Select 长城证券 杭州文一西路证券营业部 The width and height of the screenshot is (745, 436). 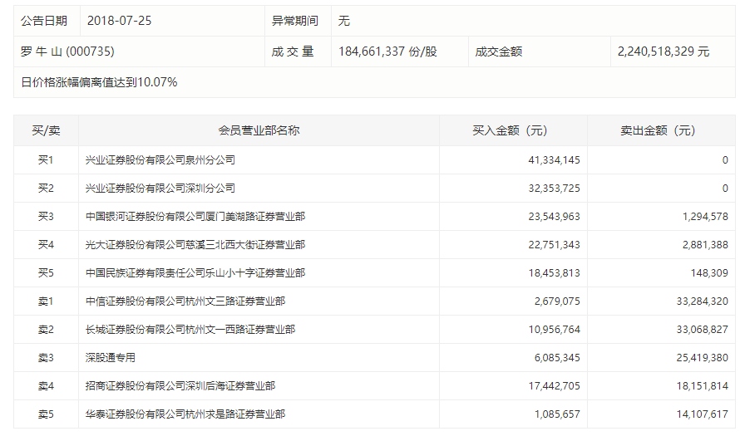point(190,330)
